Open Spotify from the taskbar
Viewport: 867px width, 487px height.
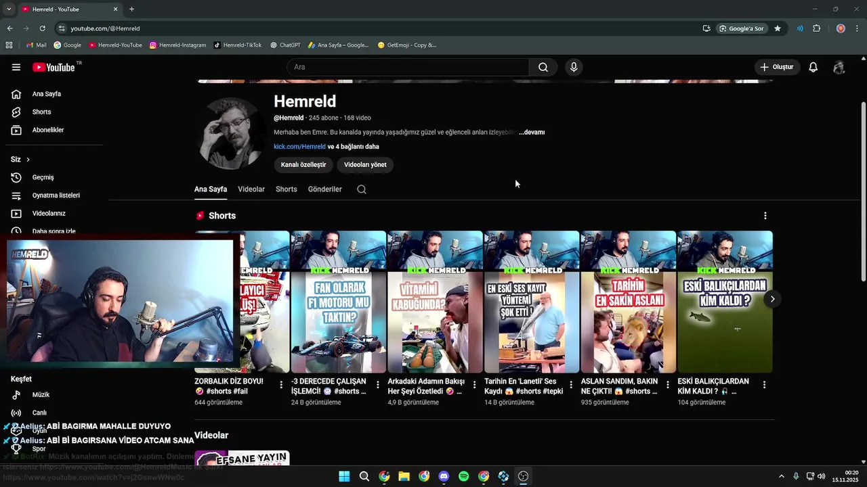463,476
